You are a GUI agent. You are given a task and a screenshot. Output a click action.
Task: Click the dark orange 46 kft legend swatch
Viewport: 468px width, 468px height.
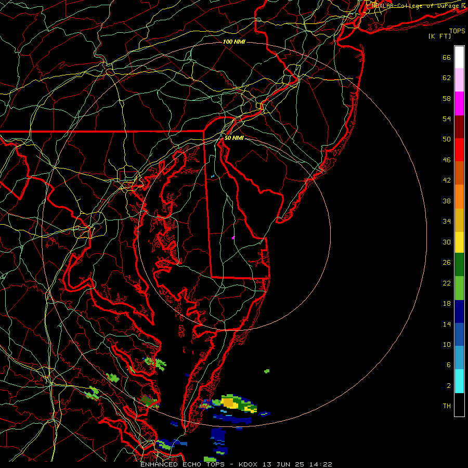tap(459, 173)
